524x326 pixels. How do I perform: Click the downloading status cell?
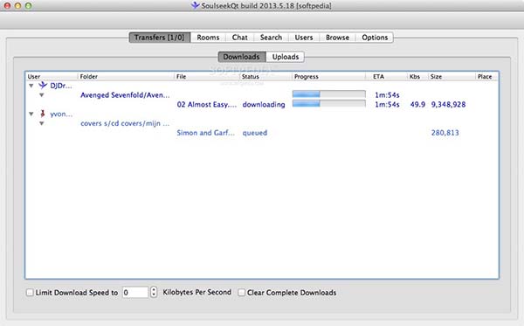coord(264,104)
